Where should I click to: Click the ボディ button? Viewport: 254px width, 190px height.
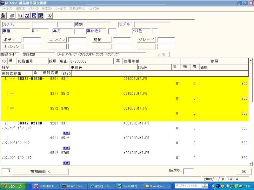pyautogui.click(x=12, y=40)
